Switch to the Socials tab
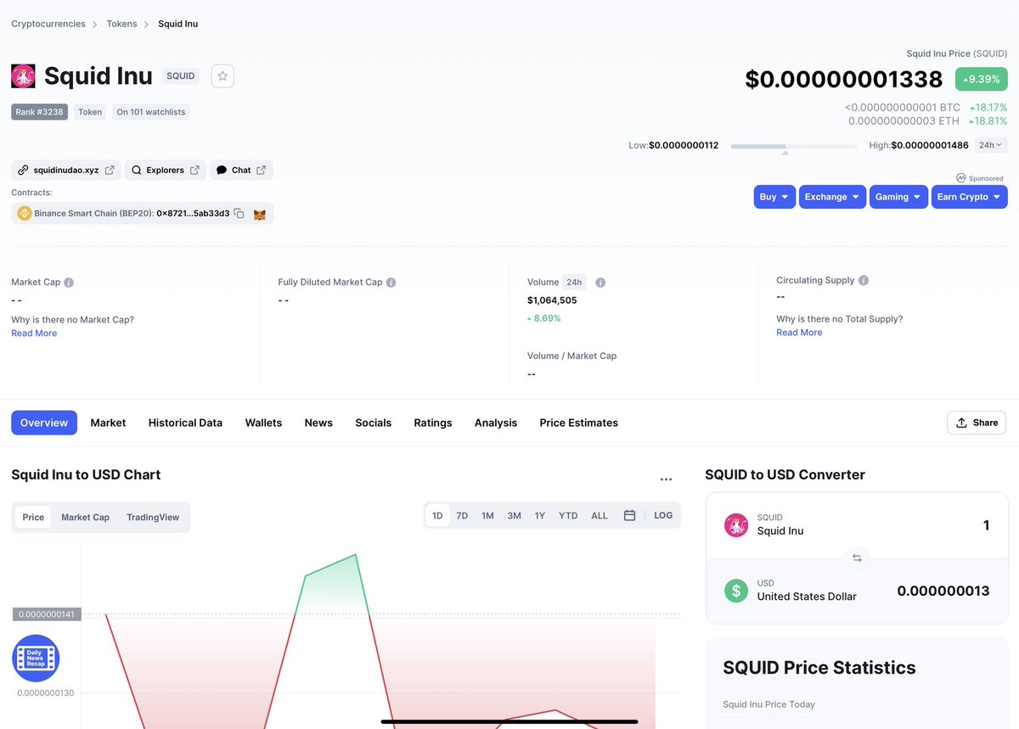 click(x=374, y=423)
